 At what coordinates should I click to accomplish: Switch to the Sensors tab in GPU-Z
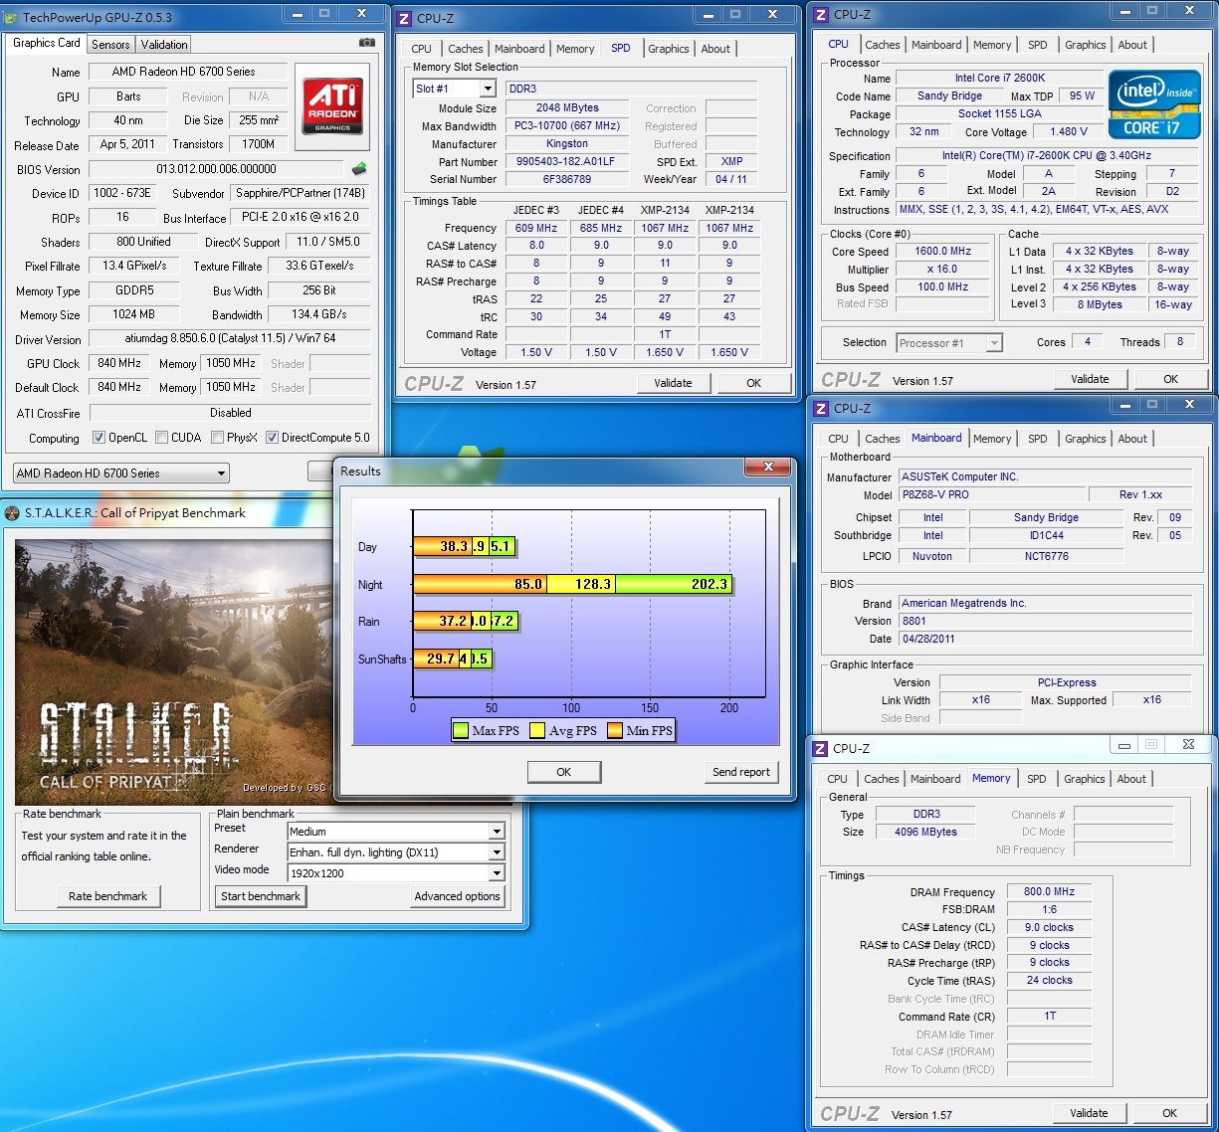(x=110, y=45)
